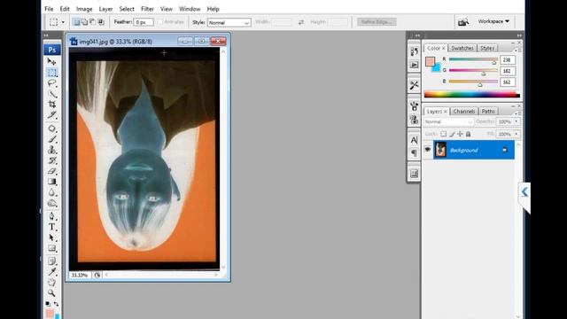
Task: Select the Slice tool
Action: pos(51,115)
